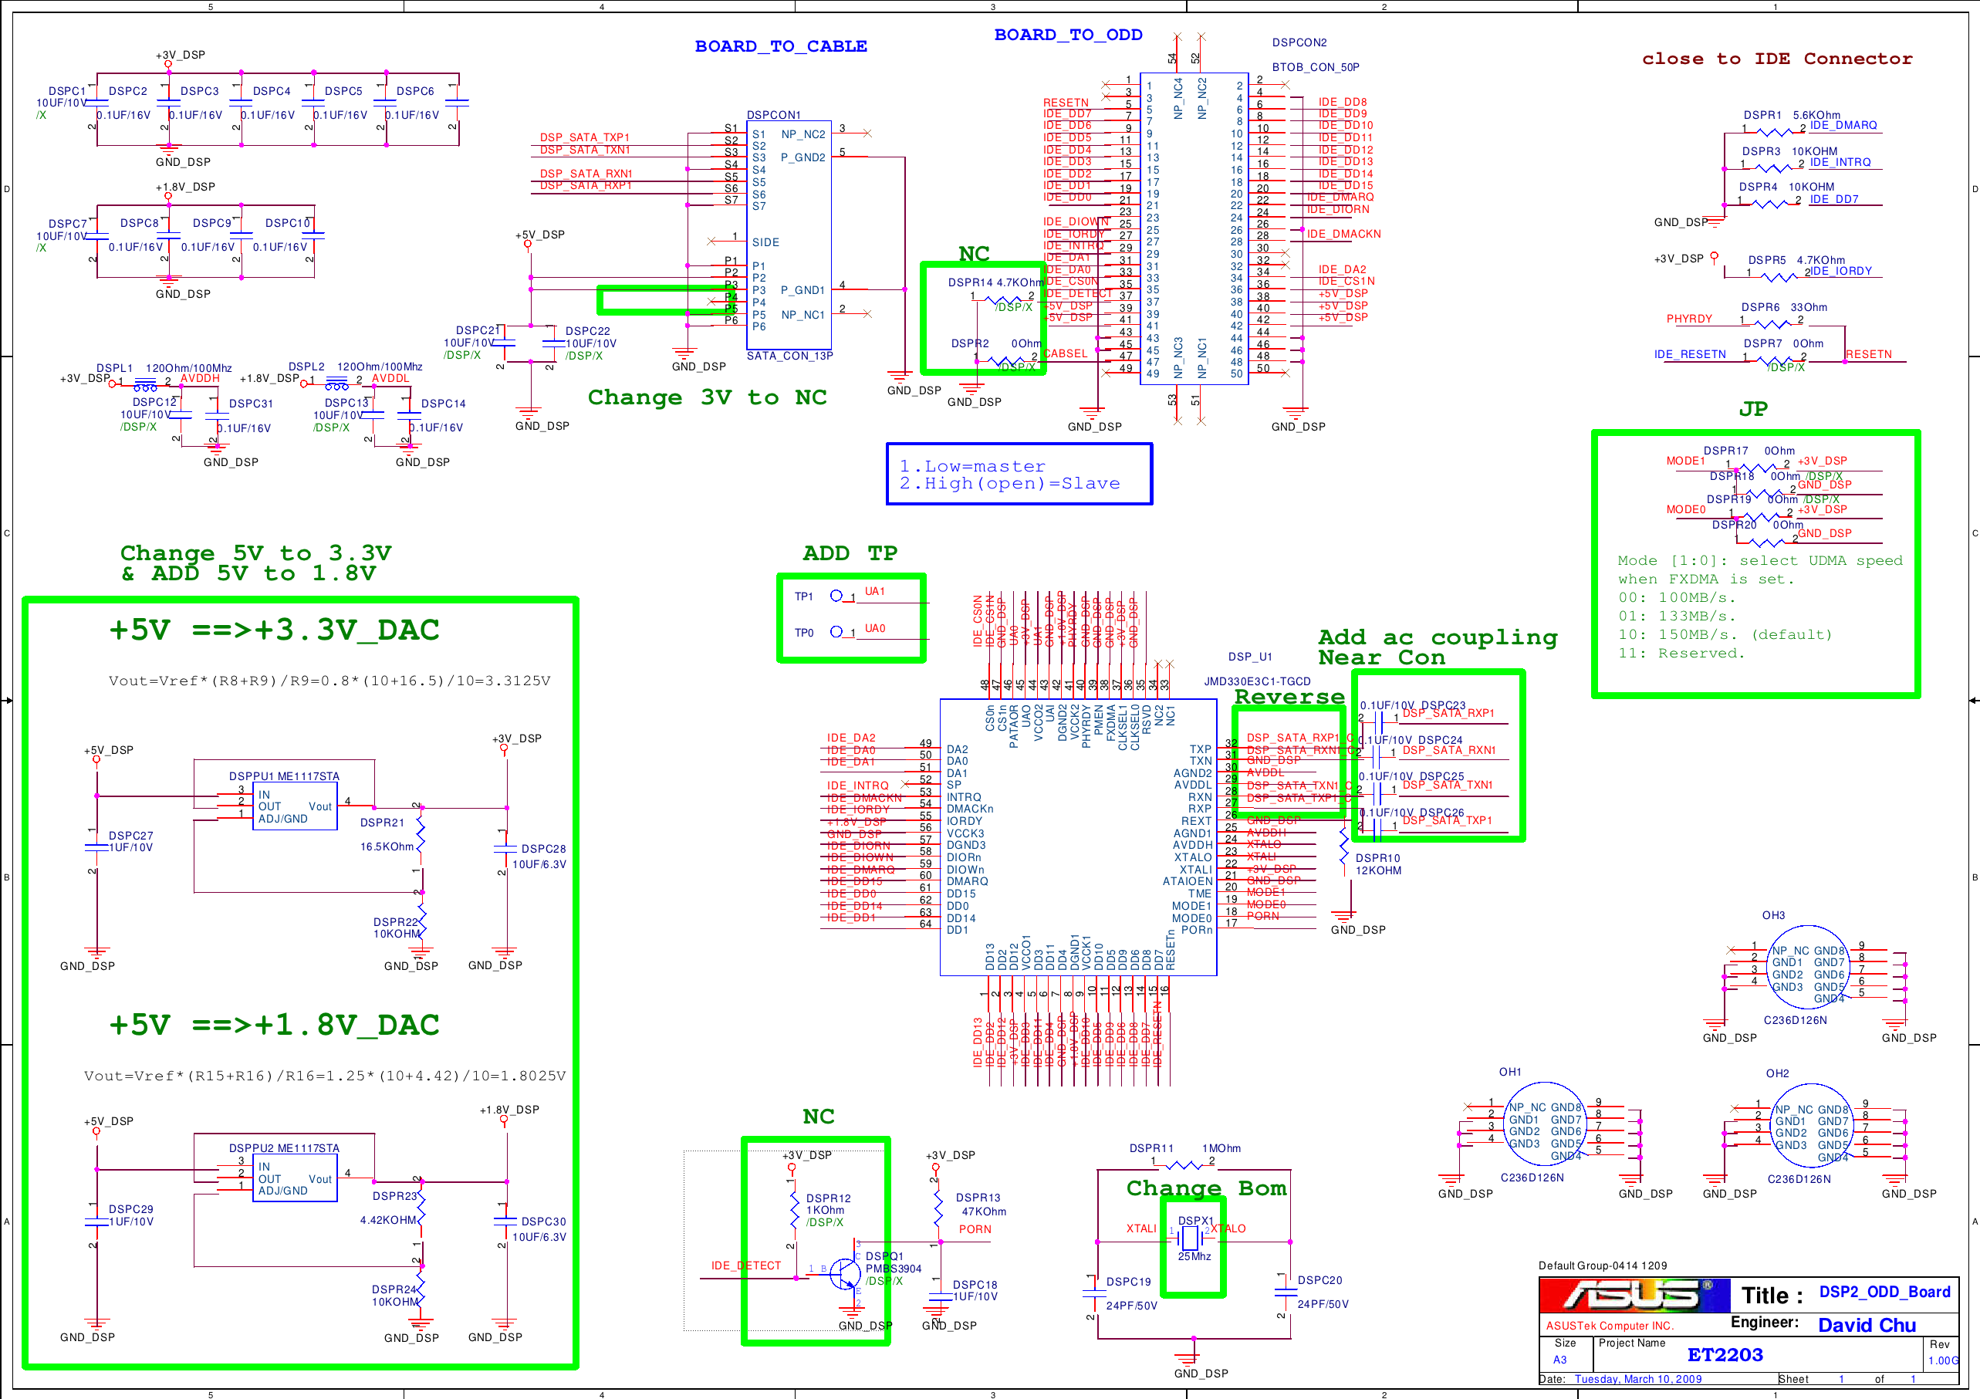Viewport: 1980px width, 1399px height.
Task: Click the OH1 mounting hole symbol
Action: [x=1545, y=1125]
